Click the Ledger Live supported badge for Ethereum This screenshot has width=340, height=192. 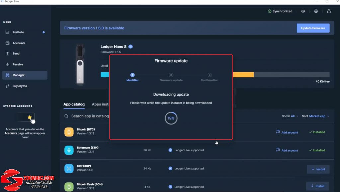[186, 150]
